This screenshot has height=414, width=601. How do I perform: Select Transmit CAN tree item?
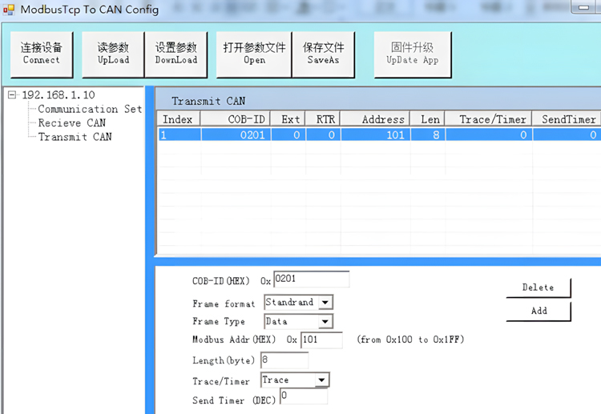click(75, 136)
